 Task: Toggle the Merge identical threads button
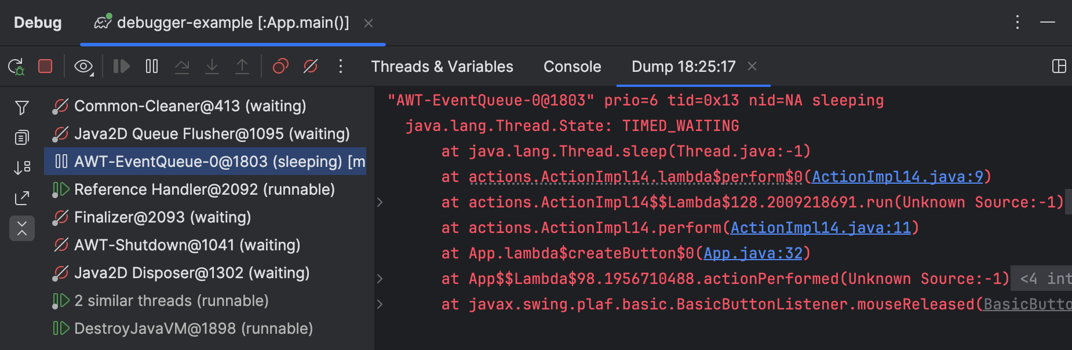[x=22, y=228]
